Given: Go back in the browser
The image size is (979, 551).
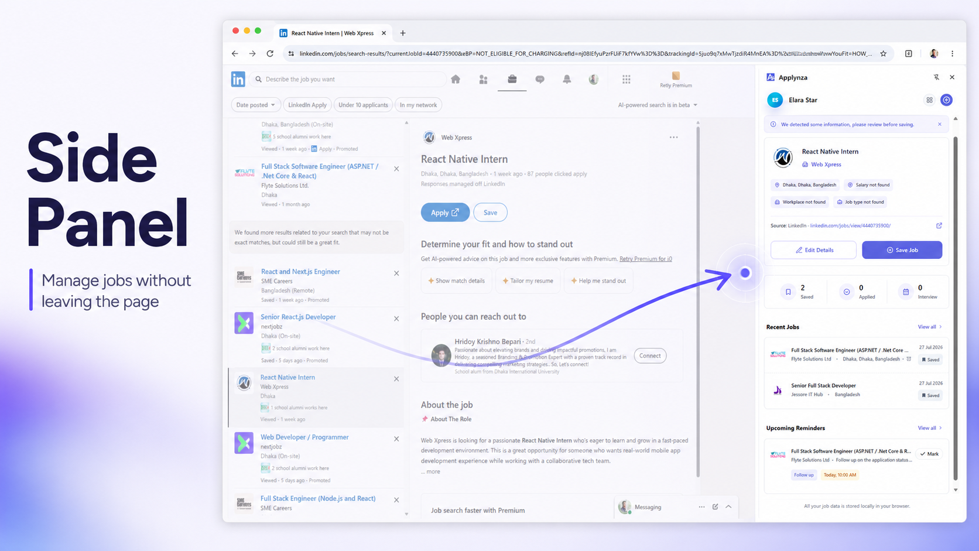Looking at the screenshot, I should 235,53.
